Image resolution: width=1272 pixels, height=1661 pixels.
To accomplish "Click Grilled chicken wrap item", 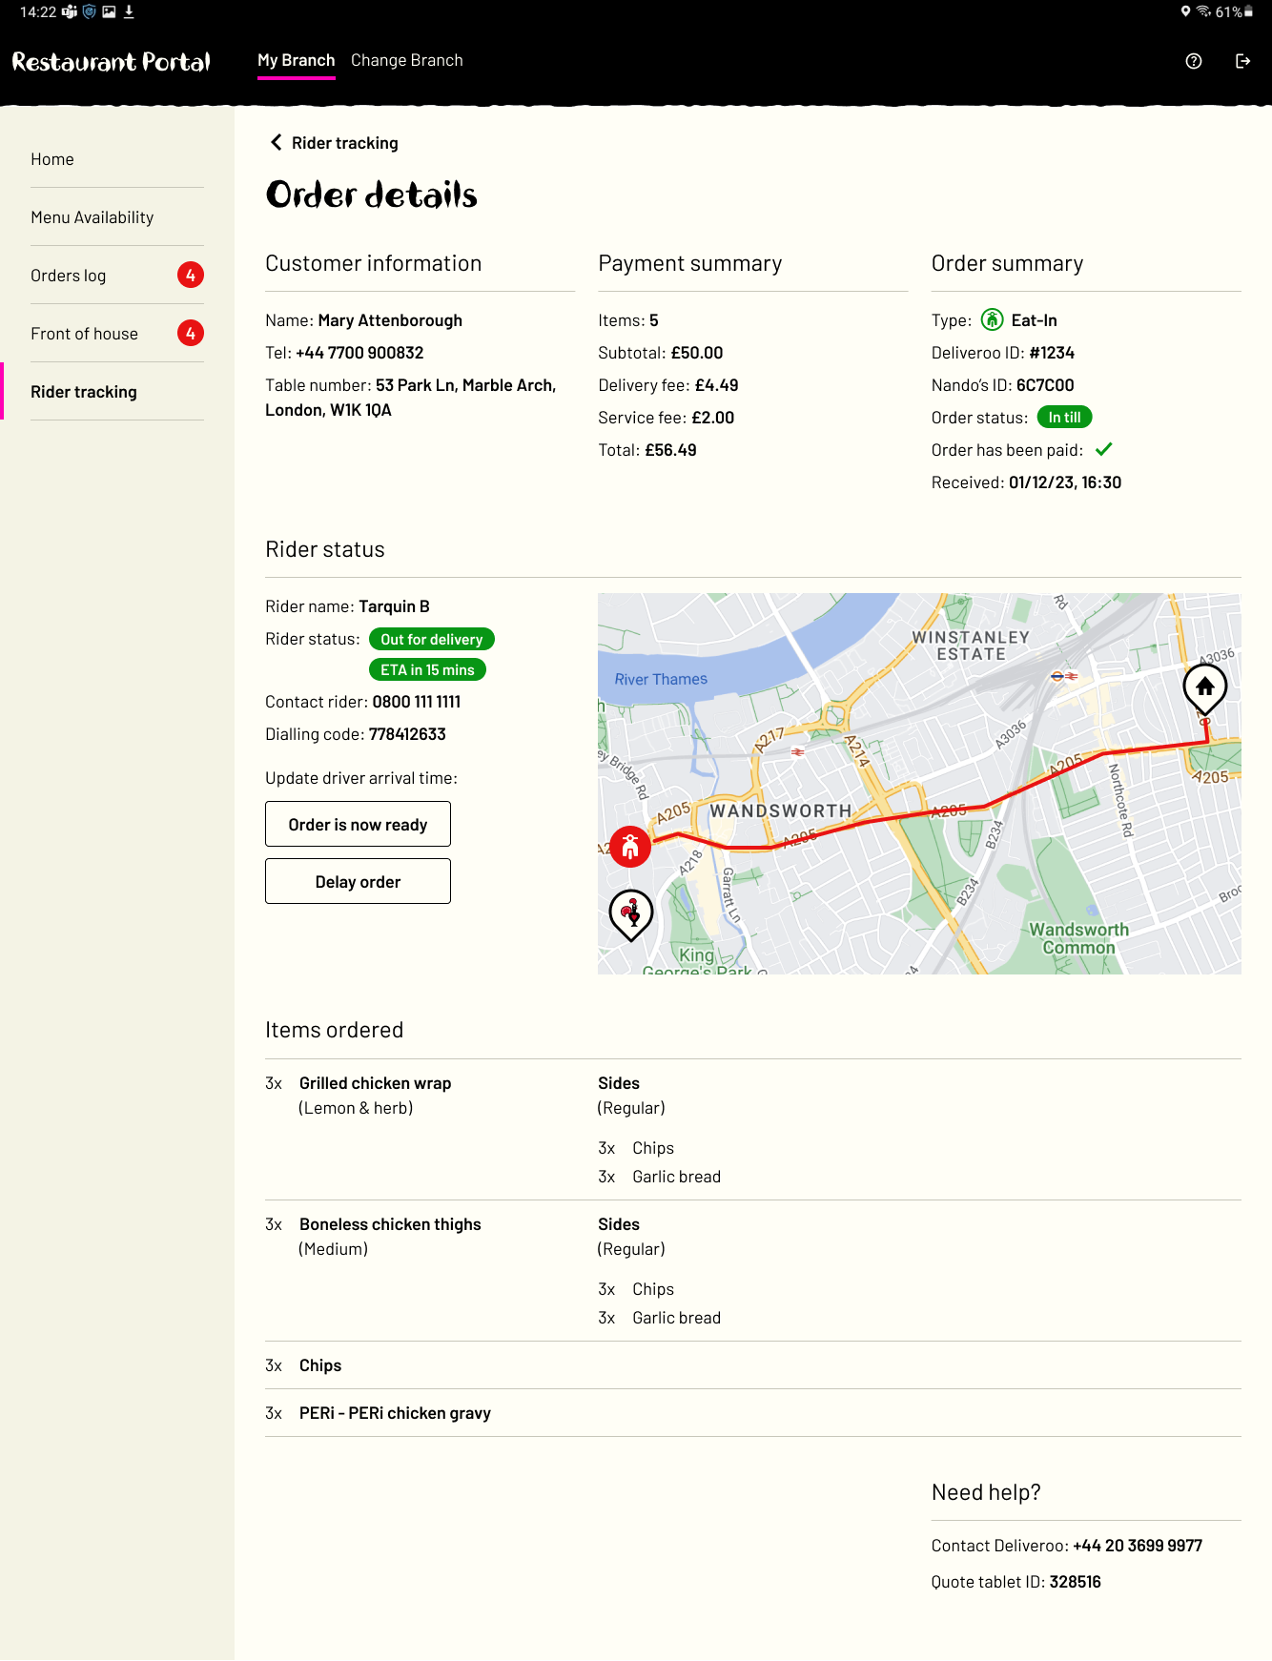I will 375,1083.
